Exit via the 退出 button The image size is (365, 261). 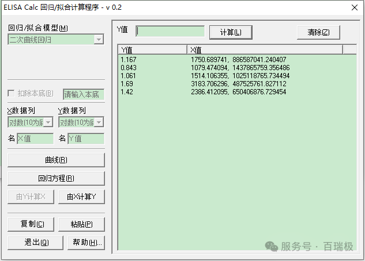35,243
